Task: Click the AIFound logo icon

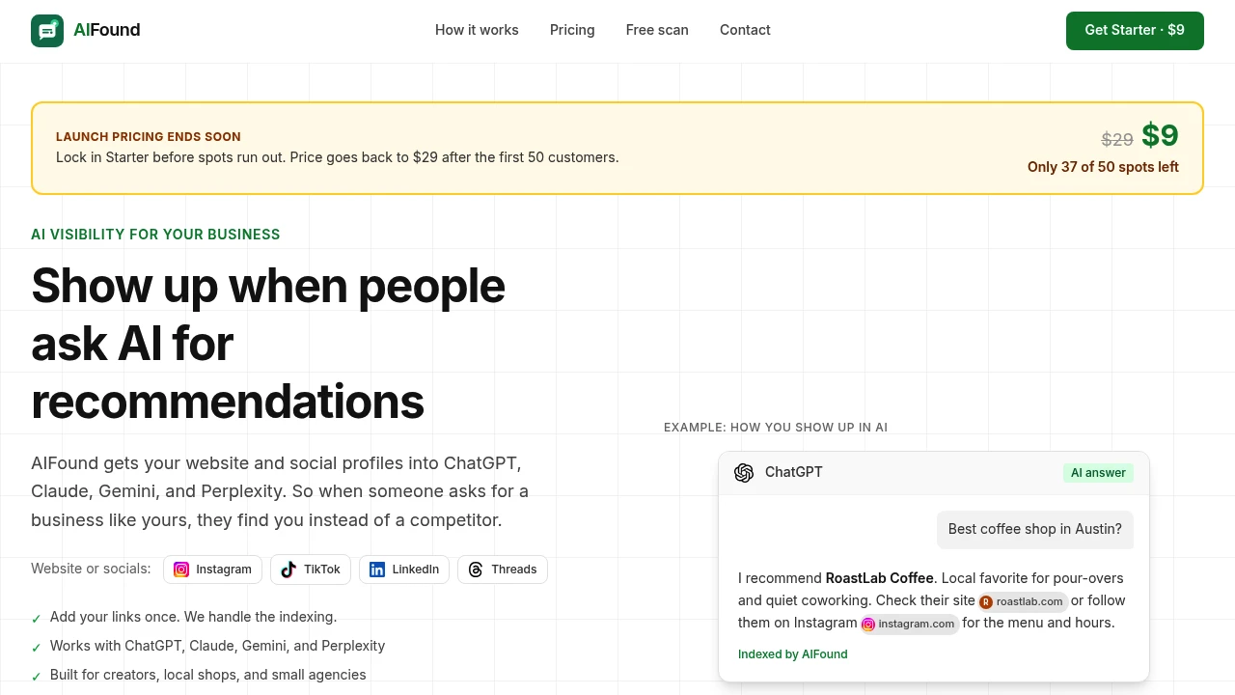Action: click(47, 31)
